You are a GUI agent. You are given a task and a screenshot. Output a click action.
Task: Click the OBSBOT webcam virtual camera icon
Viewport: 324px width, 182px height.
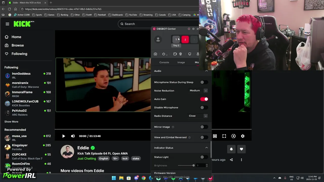[x=180, y=54]
